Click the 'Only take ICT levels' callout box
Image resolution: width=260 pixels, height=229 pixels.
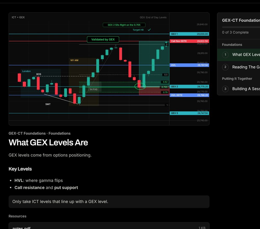[109, 202]
